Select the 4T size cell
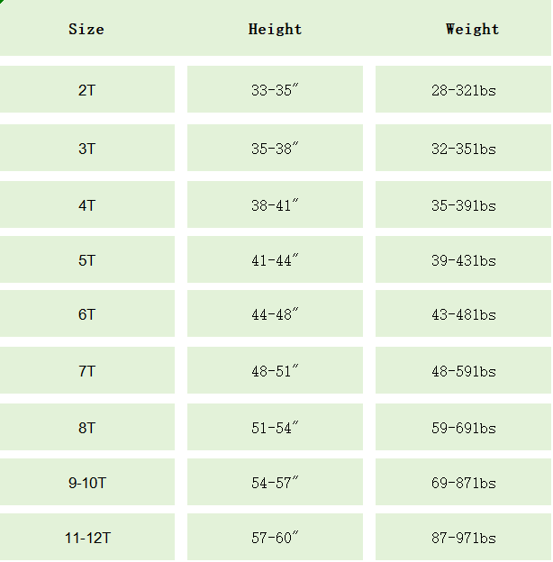Image resolution: width=553 pixels, height=562 pixels. [86, 205]
